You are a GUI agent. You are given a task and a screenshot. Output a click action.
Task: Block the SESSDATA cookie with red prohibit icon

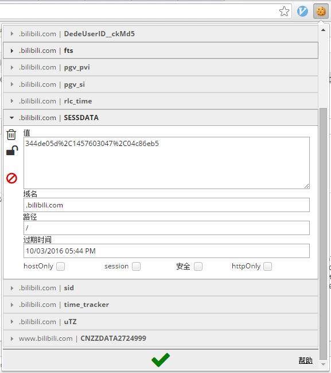[11, 178]
